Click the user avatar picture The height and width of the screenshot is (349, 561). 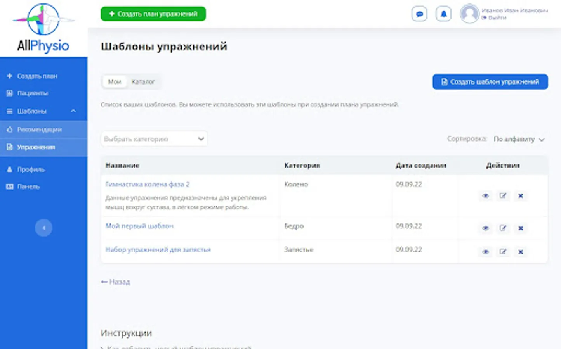(469, 14)
